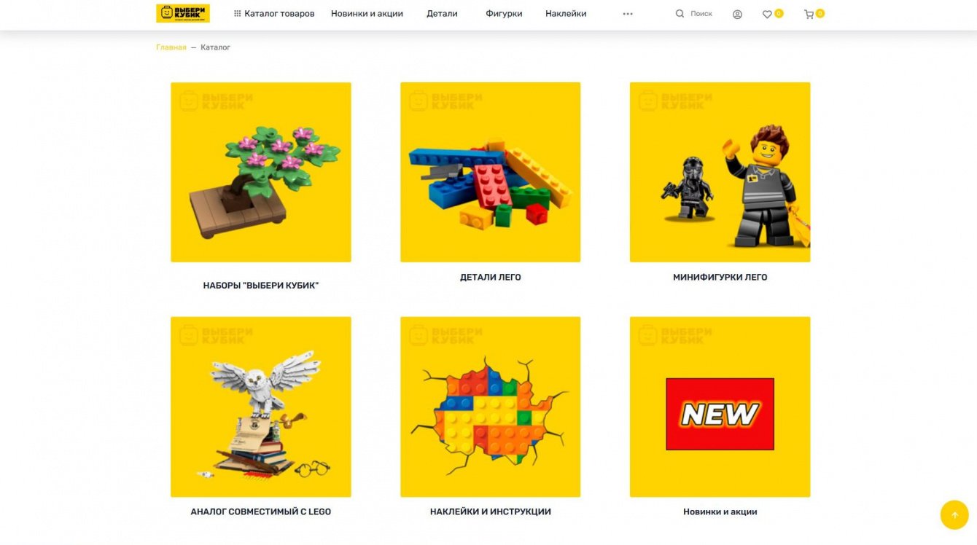Click the scroll-to-top arrow button
Image resolution: width=977 pixels, height=545 pixels.
click(x=954, y=514)
